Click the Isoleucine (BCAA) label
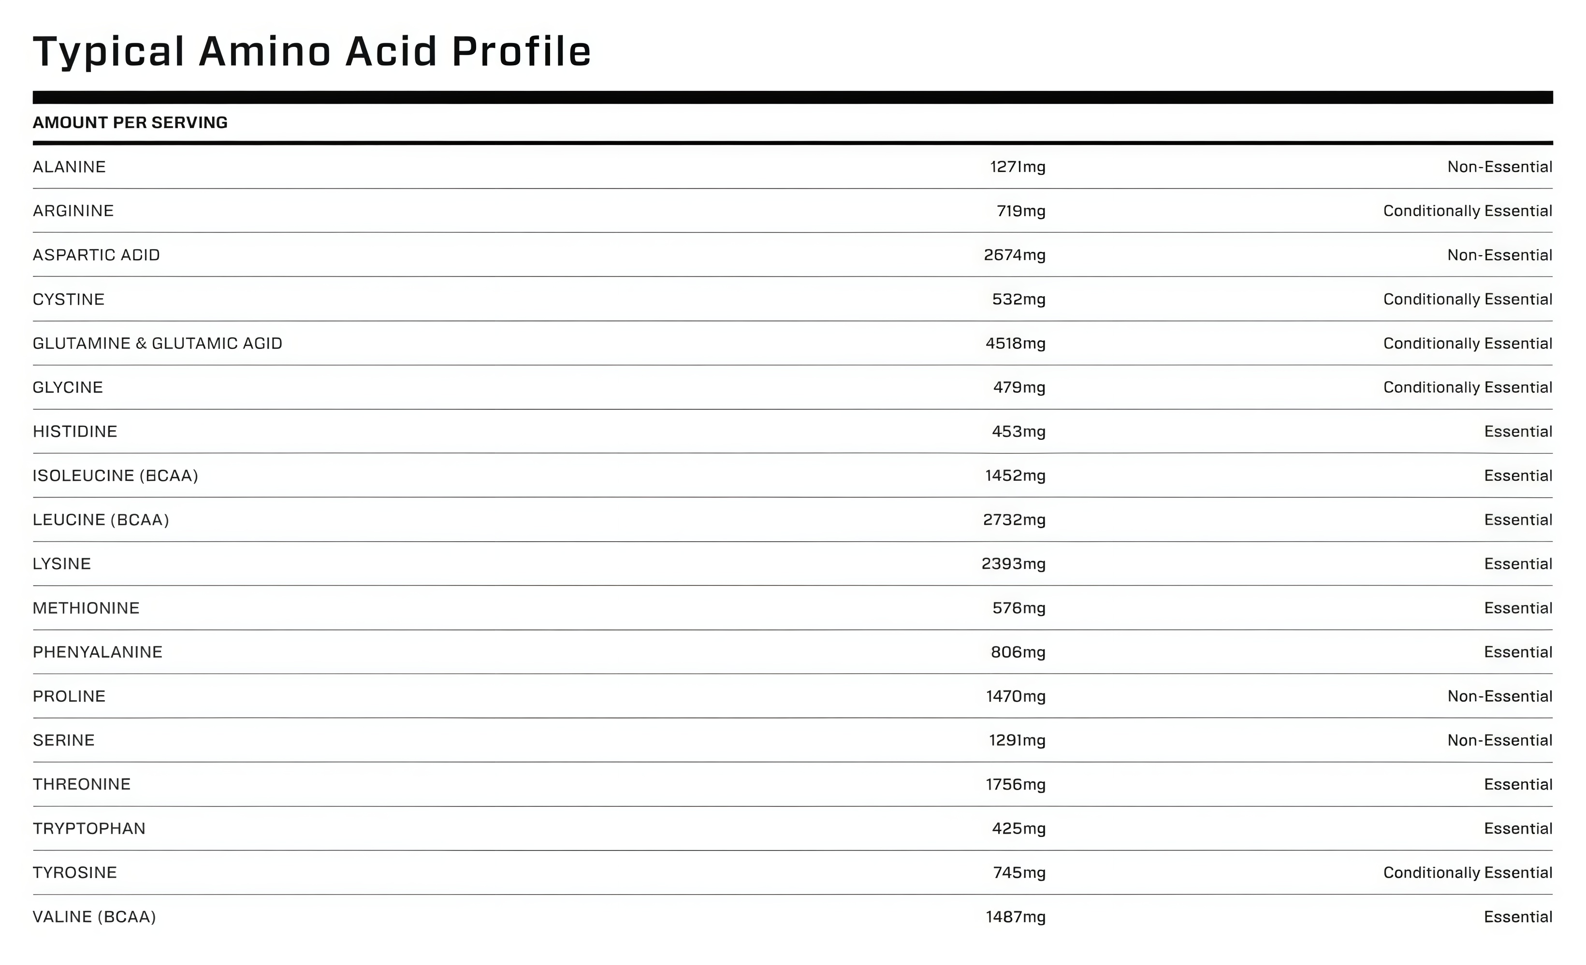1586x965 pixels. pos(115,475)
